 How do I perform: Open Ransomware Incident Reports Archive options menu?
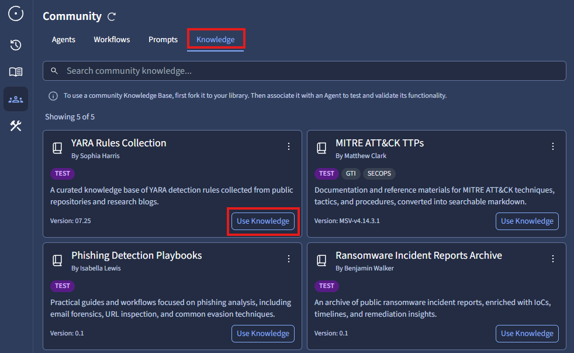point(552,259)
